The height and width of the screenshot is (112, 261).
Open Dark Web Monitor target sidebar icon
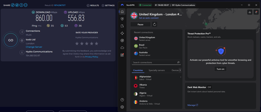[x=122, y=40]
